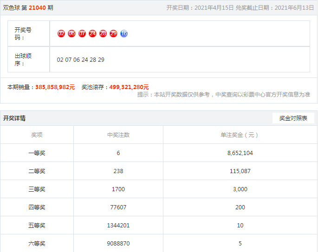Click the 二等奖 prize amount 115,087
The width and height of the screenshot is (318, 252).
[240, 171]
